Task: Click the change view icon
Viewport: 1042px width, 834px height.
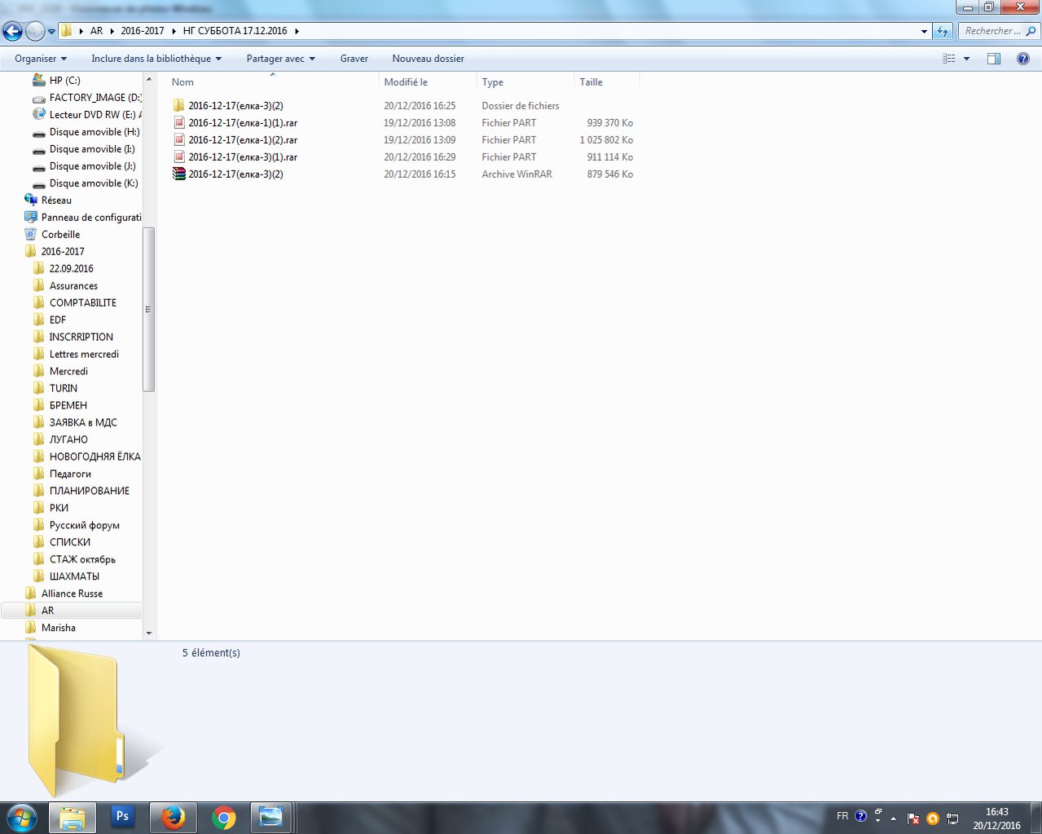Action: tap(949, 59)
